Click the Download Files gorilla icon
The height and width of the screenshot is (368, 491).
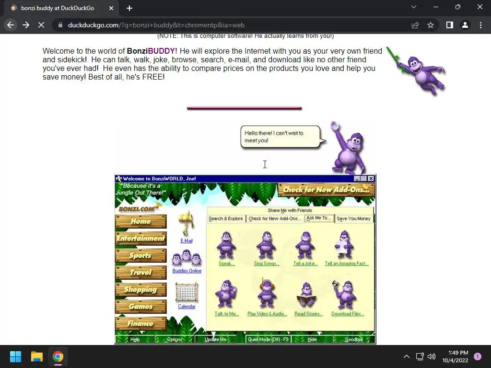coord(344,294)
